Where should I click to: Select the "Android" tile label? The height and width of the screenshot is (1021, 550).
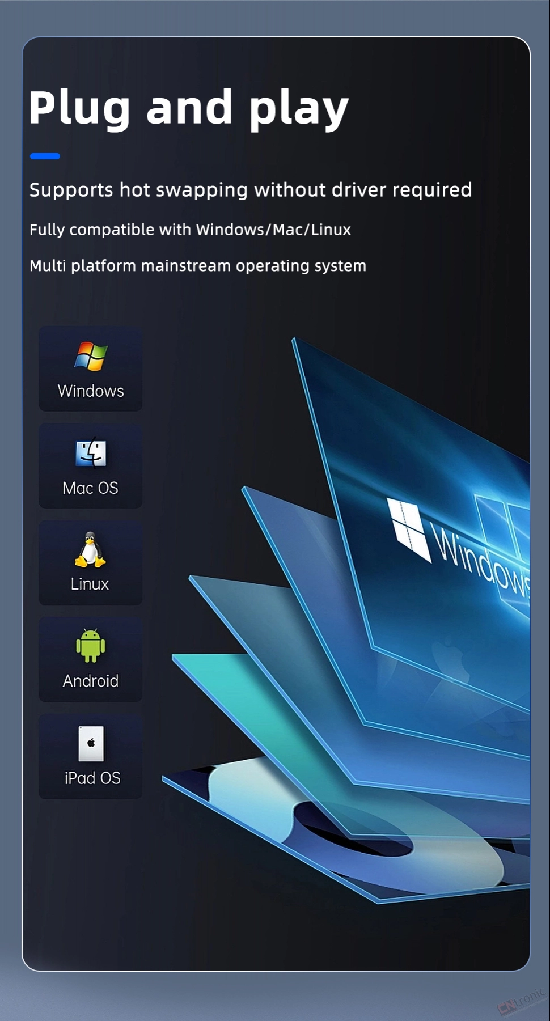pos(91,681)
